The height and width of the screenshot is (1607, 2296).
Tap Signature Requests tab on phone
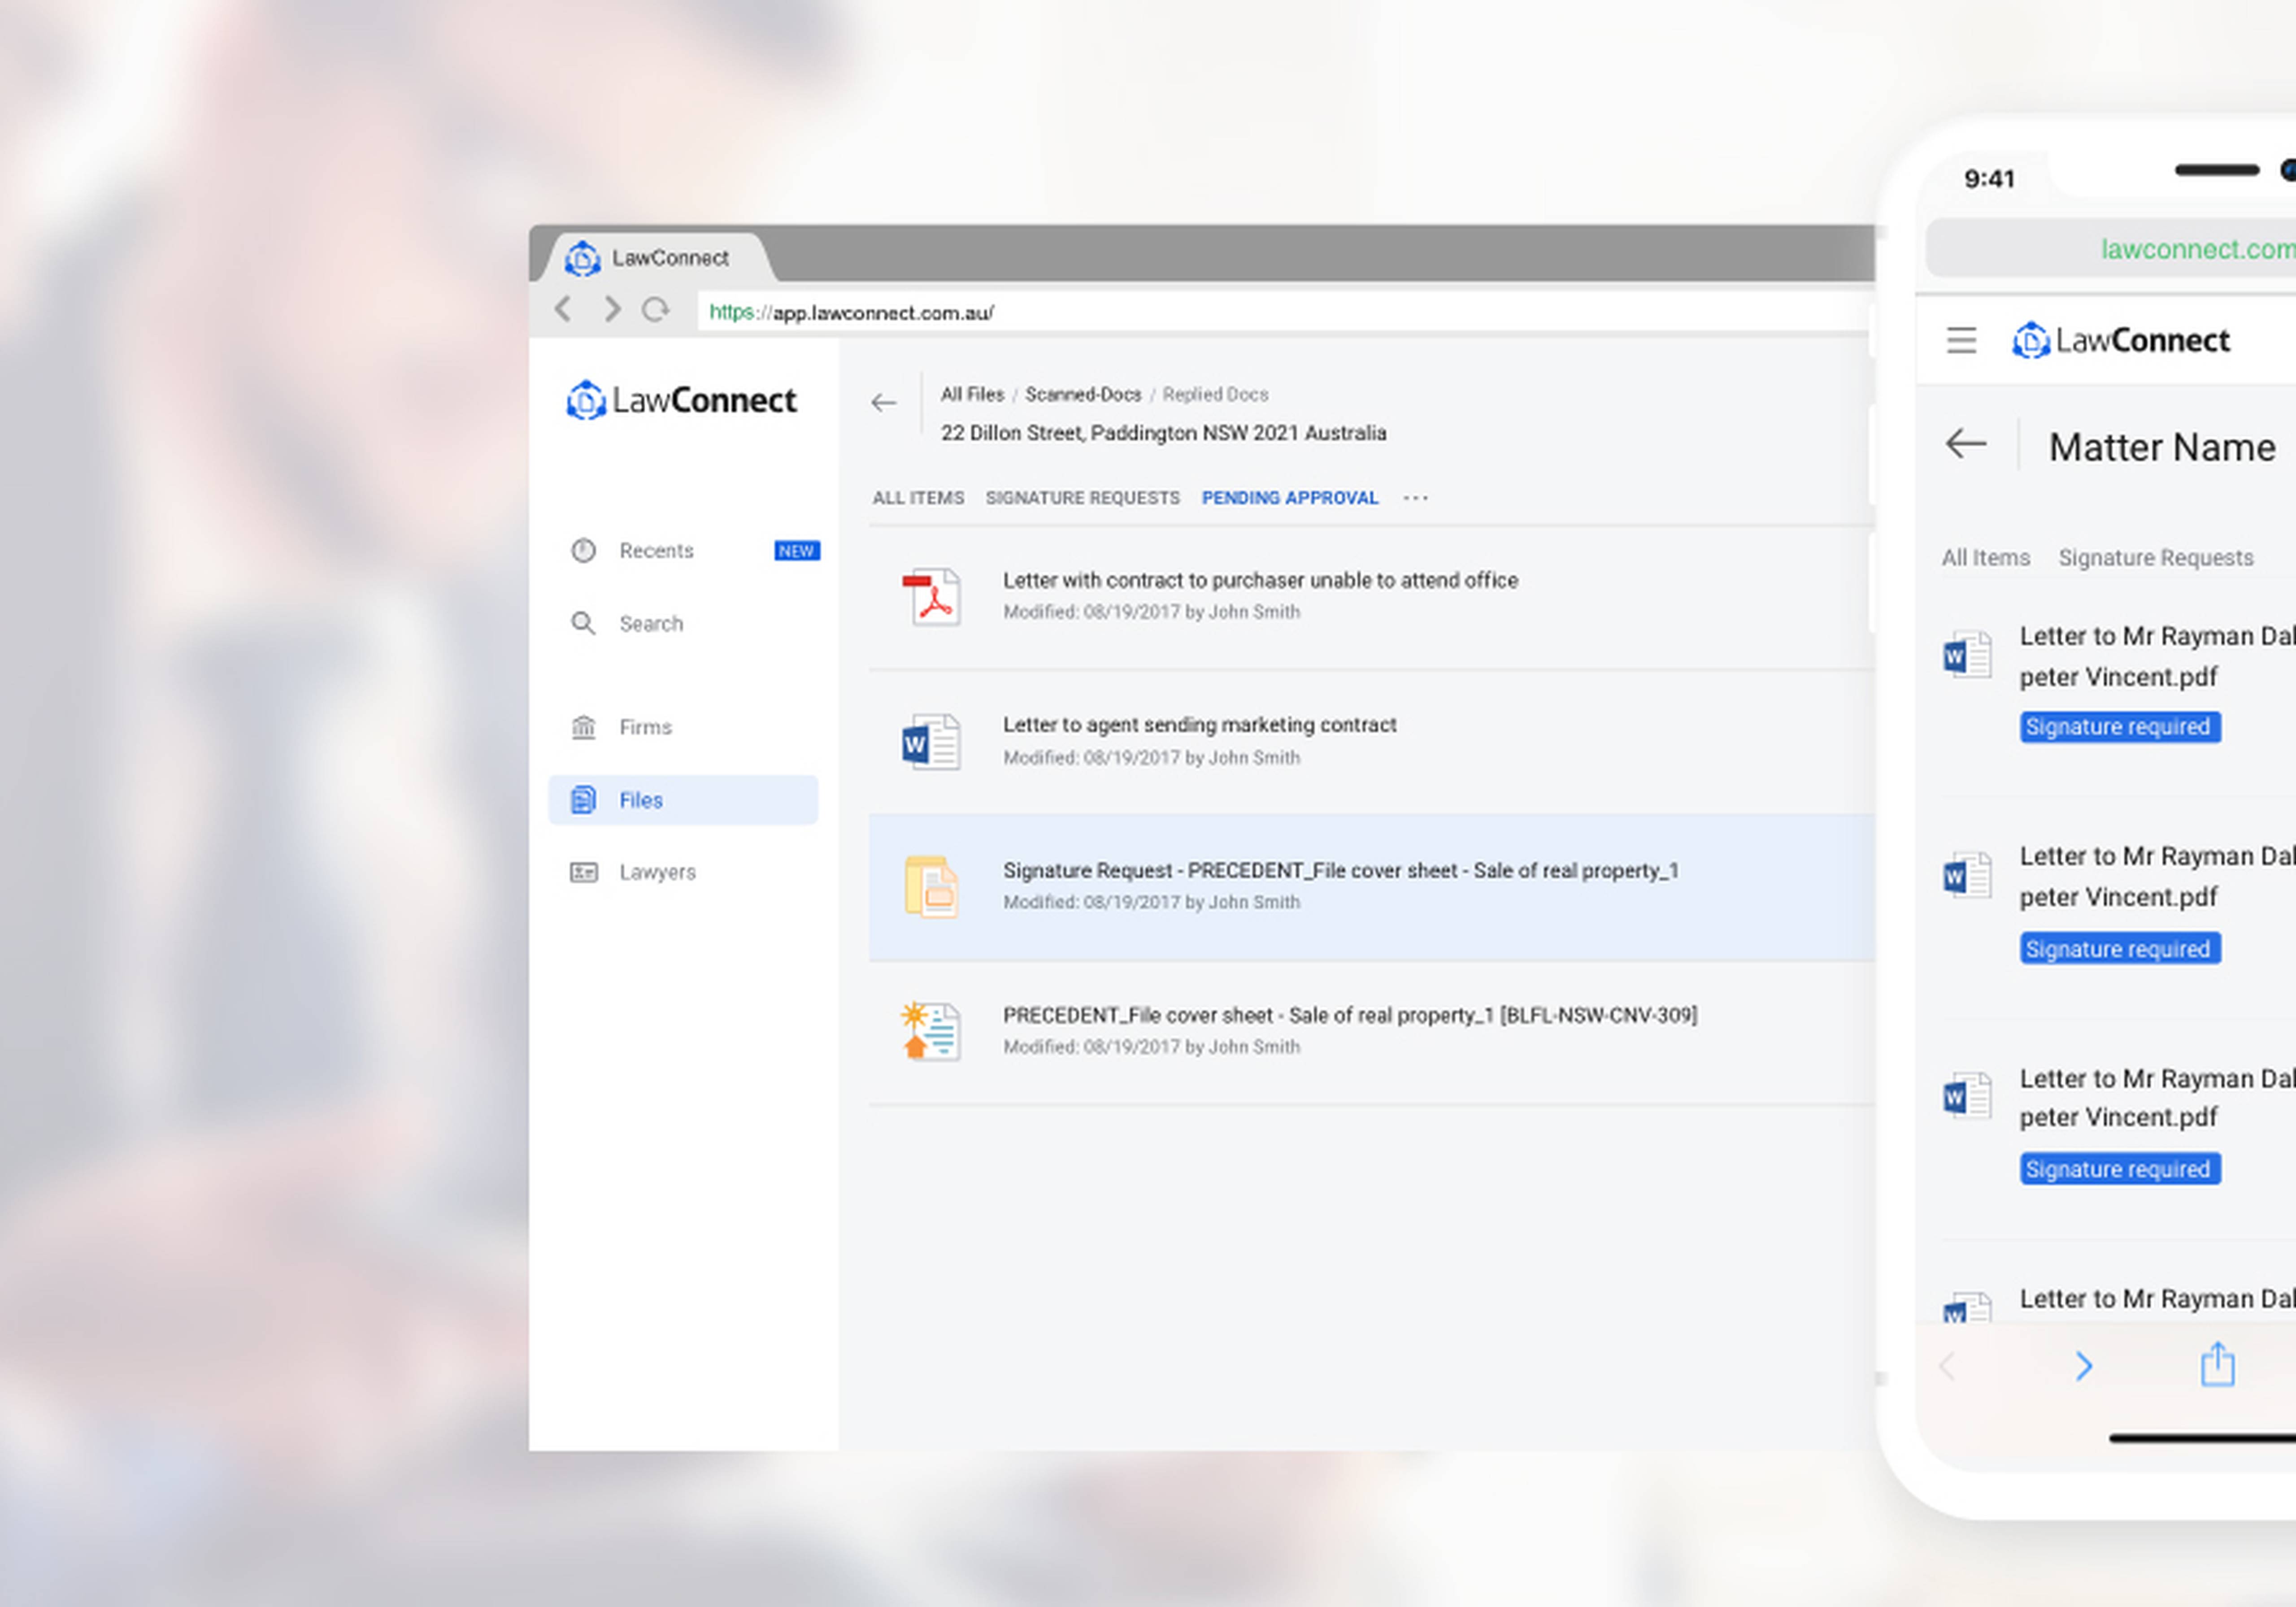click(2156, 558)
